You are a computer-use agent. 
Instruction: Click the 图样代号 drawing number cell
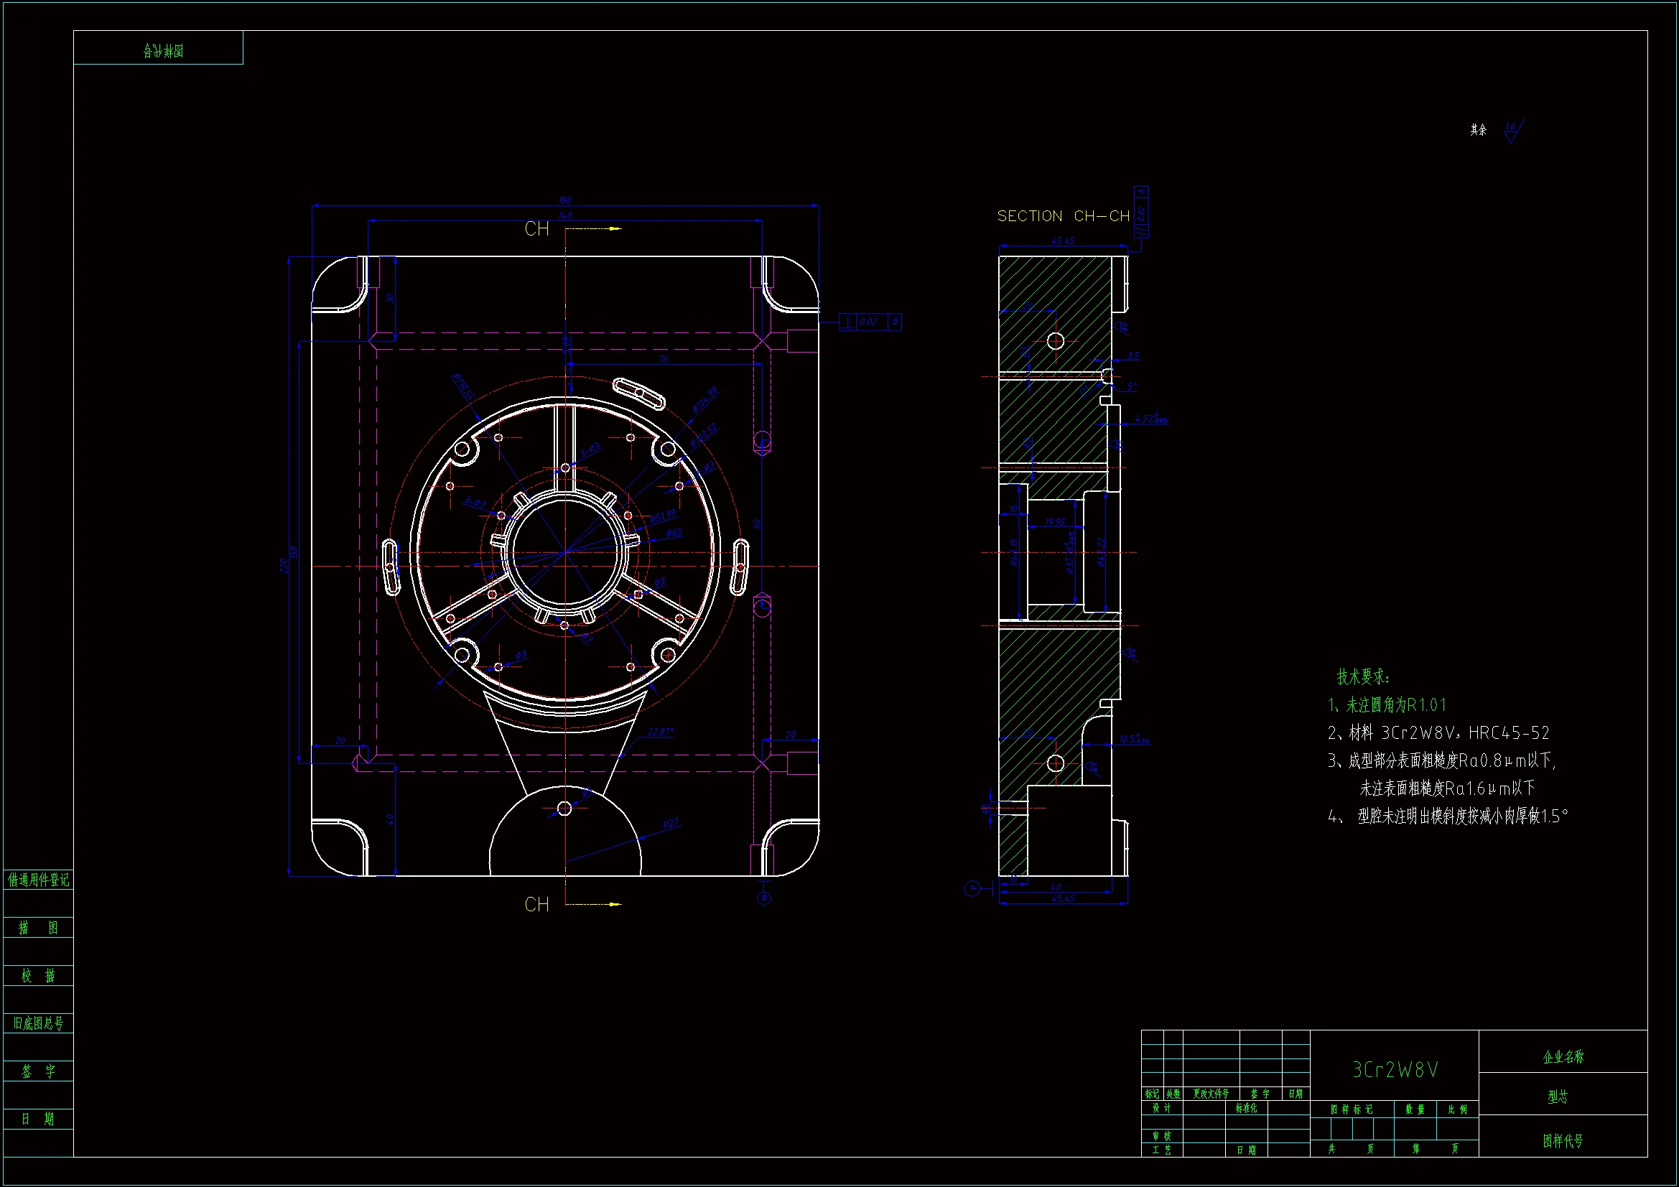point(1563,1141)
